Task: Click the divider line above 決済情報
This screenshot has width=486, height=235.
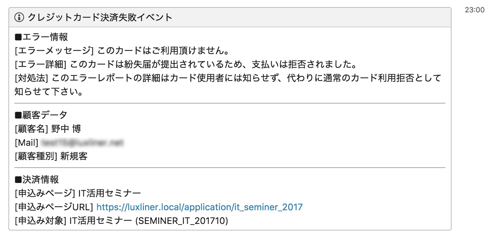Action: click(230, 168)
